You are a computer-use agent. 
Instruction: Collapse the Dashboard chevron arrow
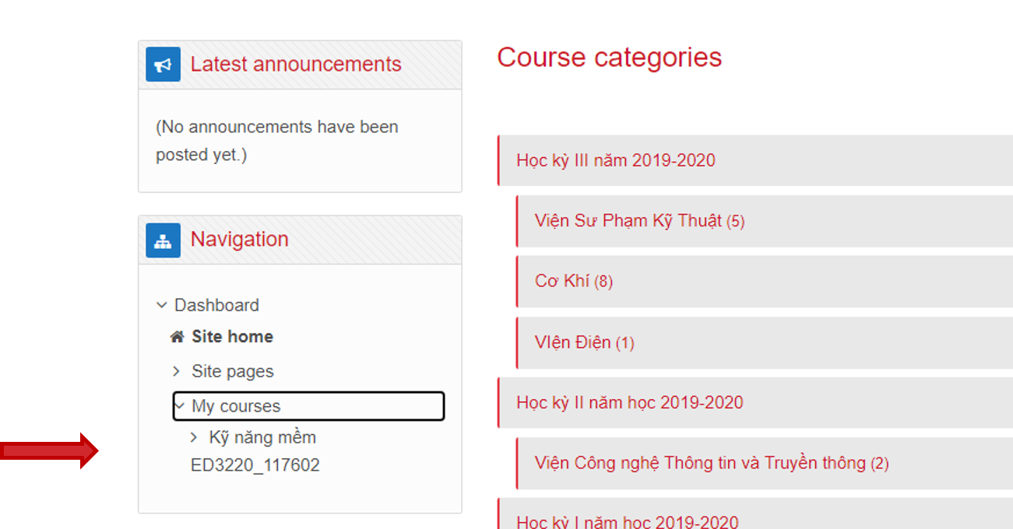click(x=161, y=306)
